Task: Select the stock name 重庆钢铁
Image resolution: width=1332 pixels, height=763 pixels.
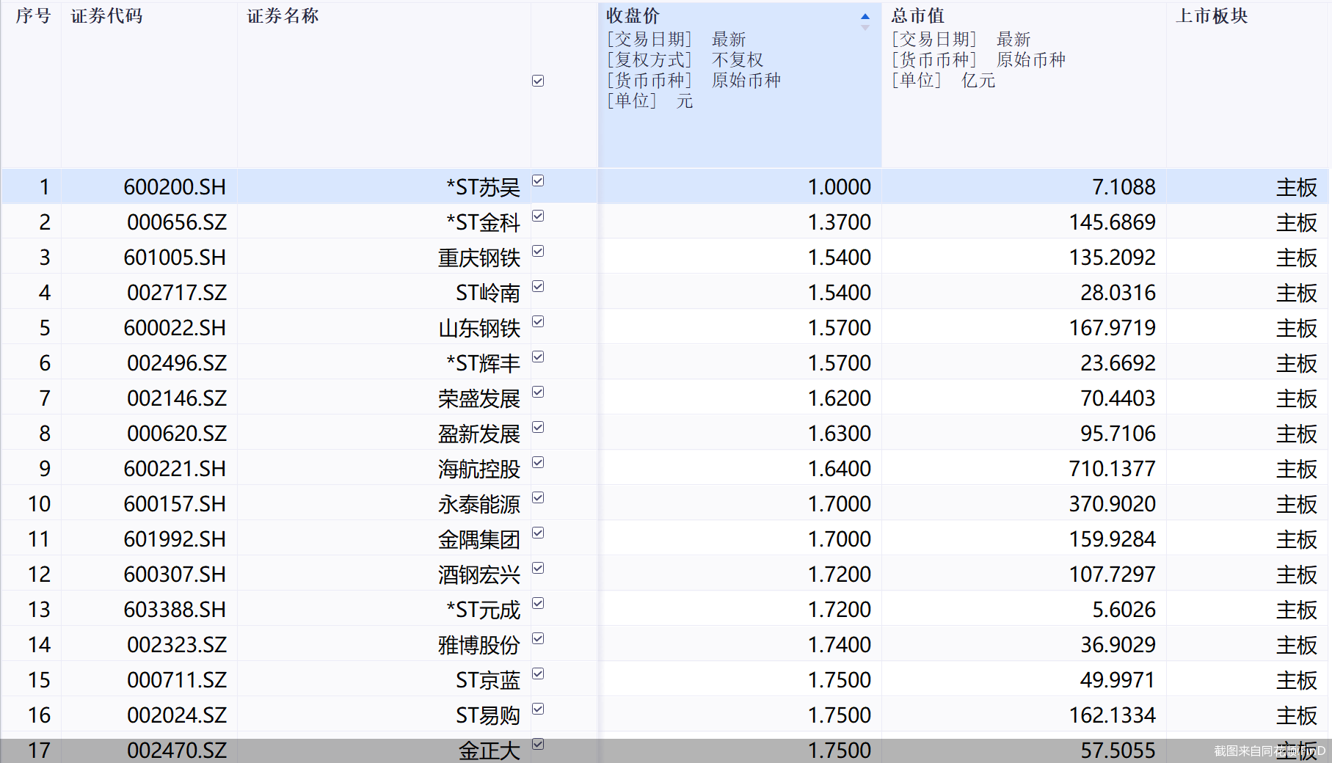Action: 478,258
